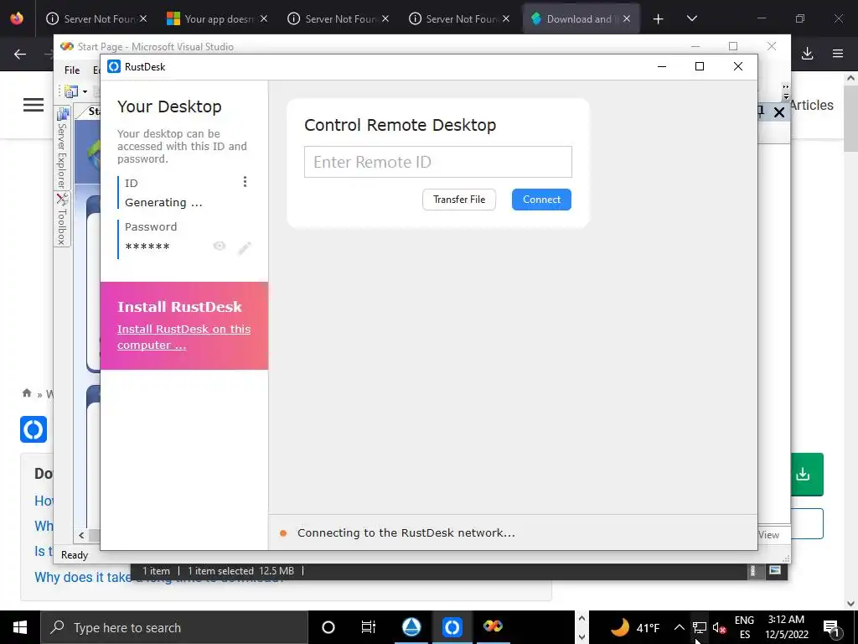Viewport: 858px width, 644px height.
Task: Open the Toolbox side tab in Visual Studio
Action: (x=62, y=220)
